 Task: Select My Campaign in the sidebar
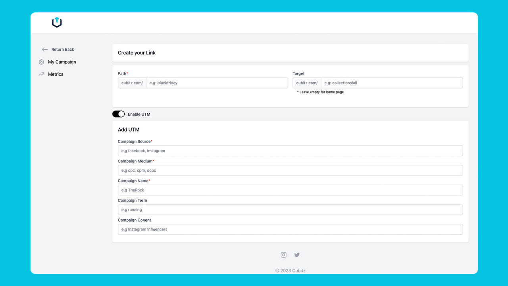(62, 62)
